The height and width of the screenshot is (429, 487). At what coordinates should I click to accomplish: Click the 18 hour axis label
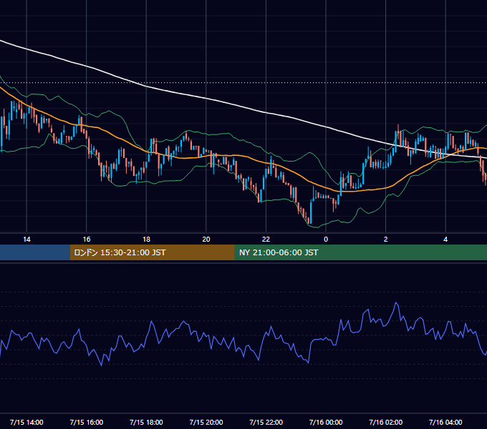(x=146, y=240)
